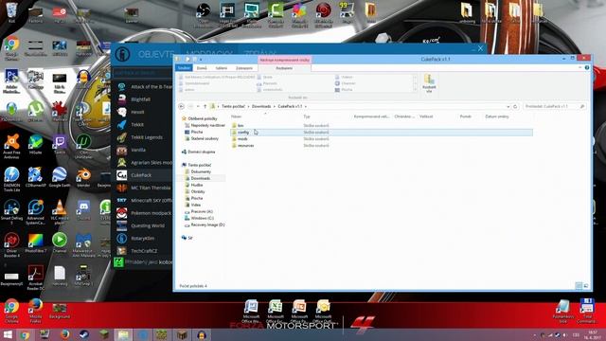Screen dimensions: 606x341
Task: Open Firefox from the taskbar
Action: [64, 334]
